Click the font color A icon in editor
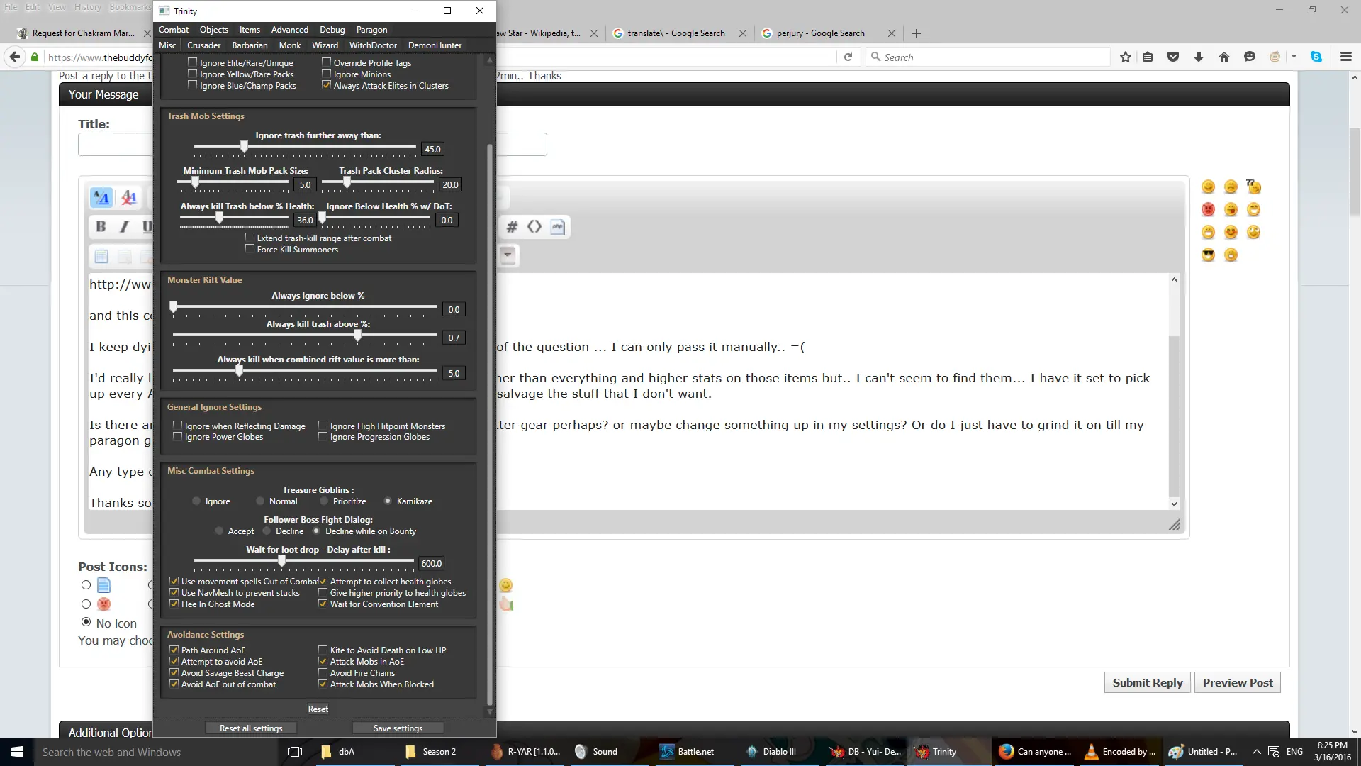Screen dimensions: 1361x766 click(128, 198)
